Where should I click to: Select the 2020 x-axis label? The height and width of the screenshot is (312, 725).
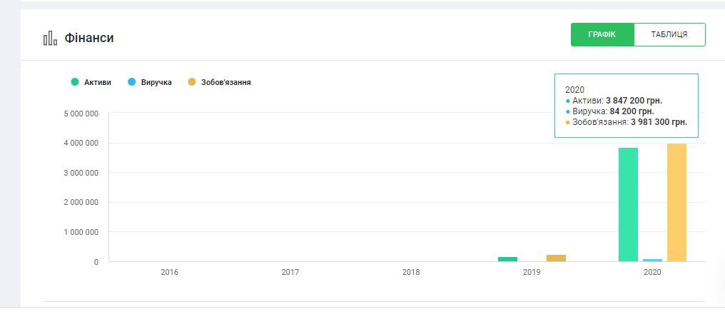pos(652,272)
